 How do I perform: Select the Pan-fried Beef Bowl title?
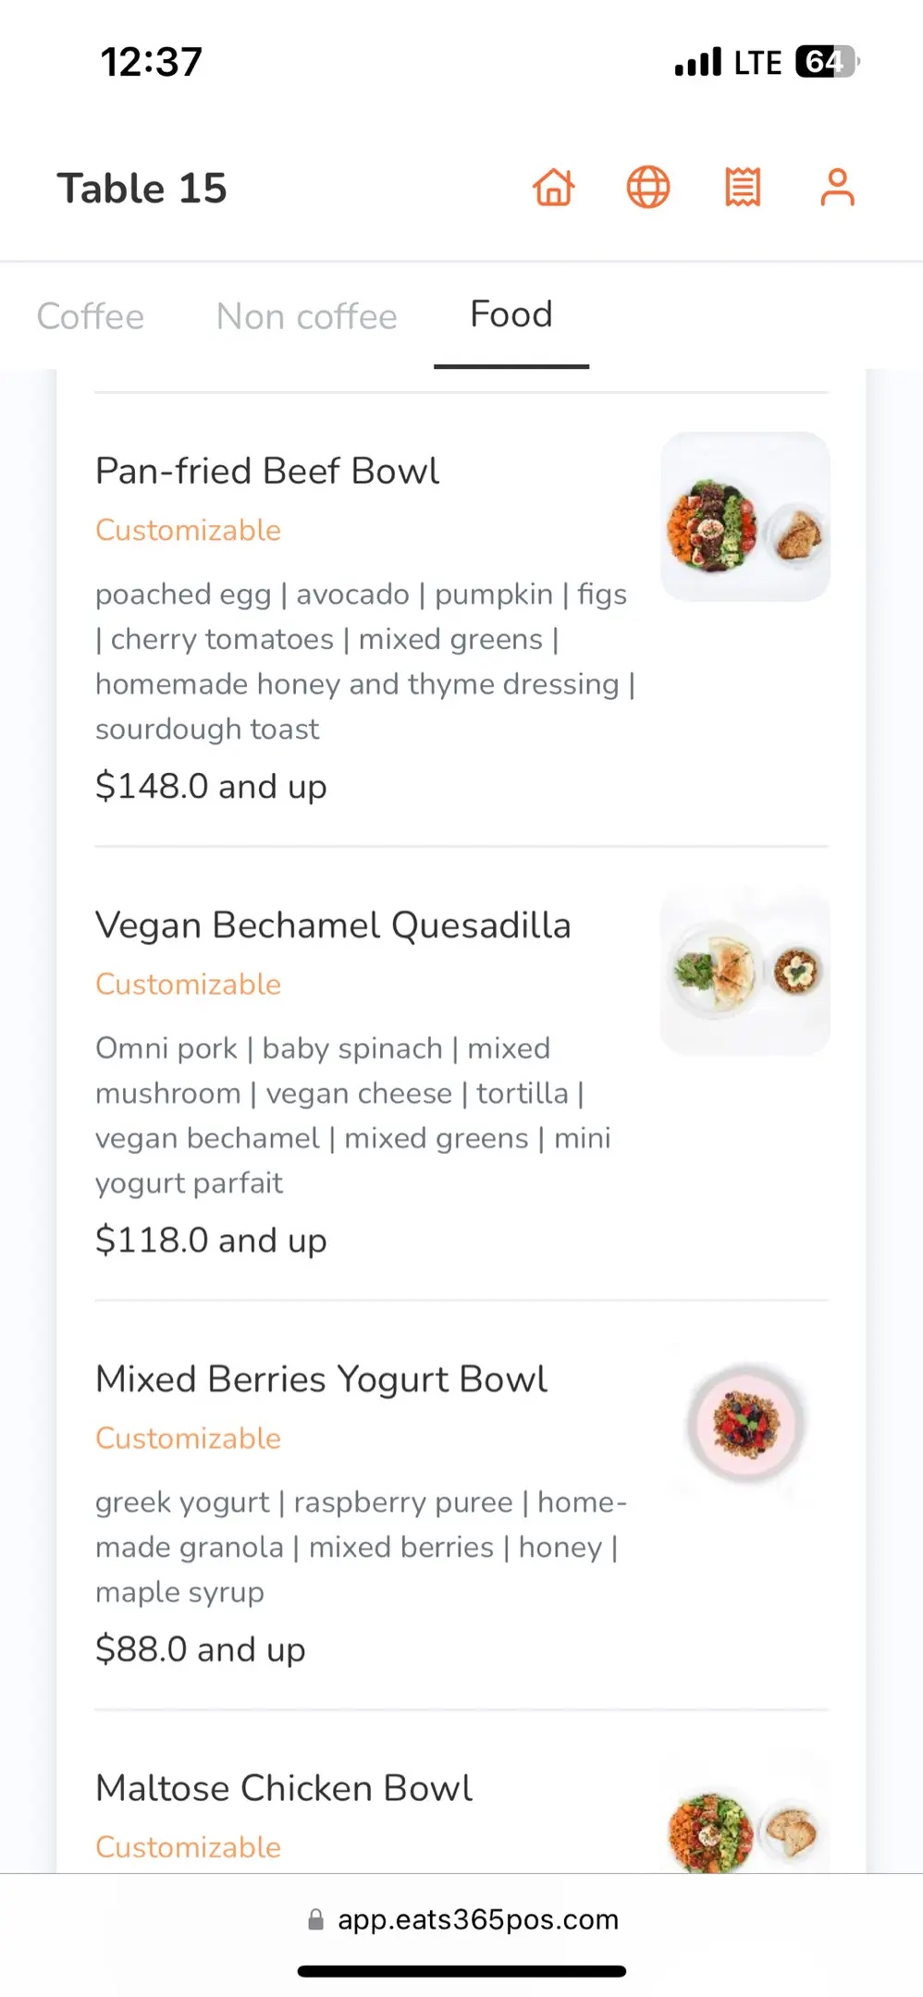tap(267, 471)
